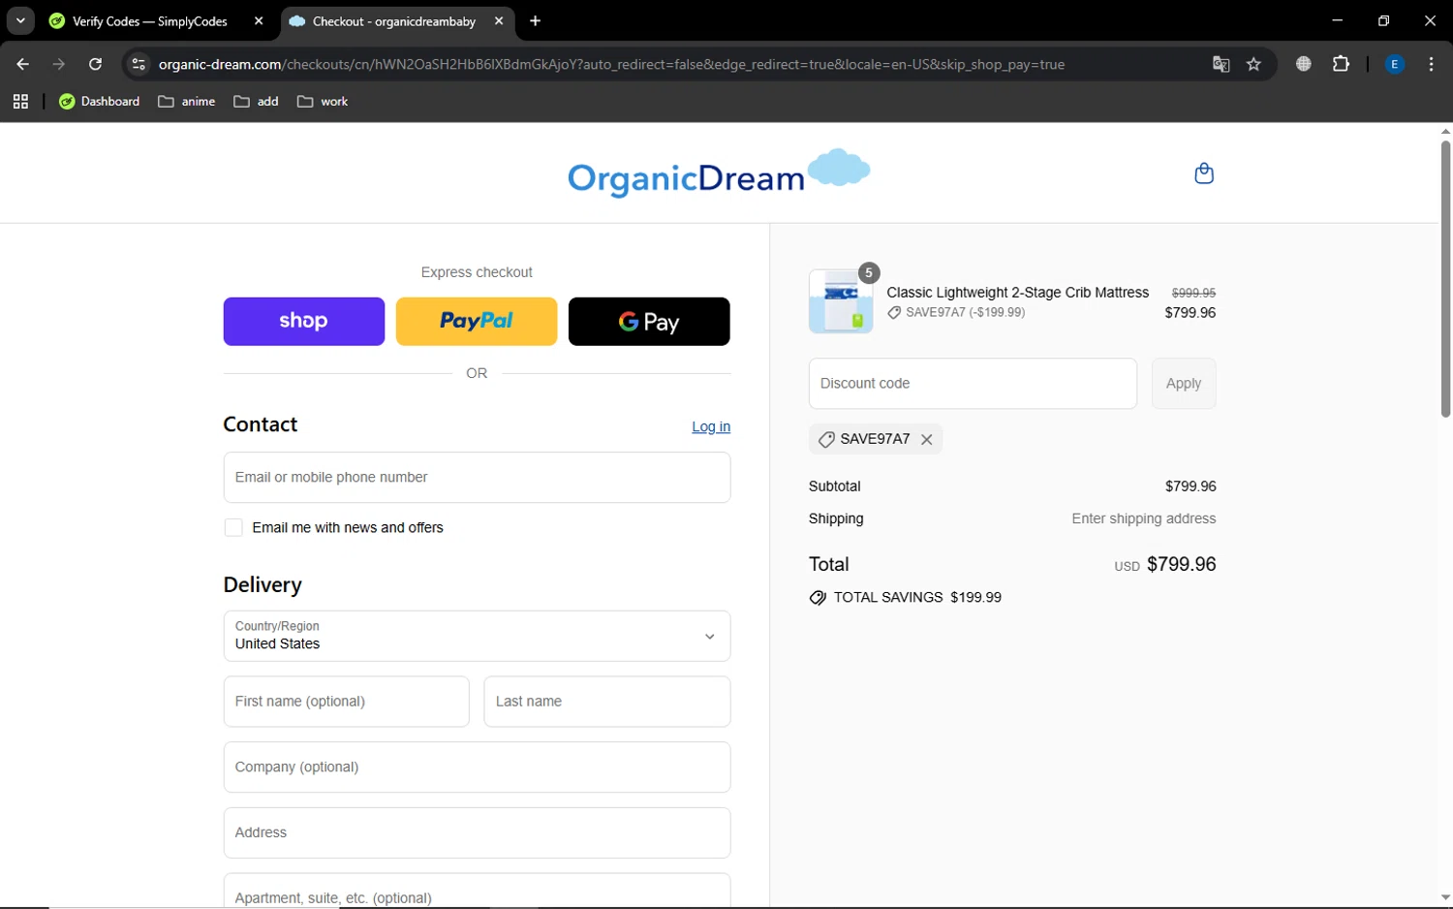Click the Subtotal $799.96 amount

[1190, 486]
